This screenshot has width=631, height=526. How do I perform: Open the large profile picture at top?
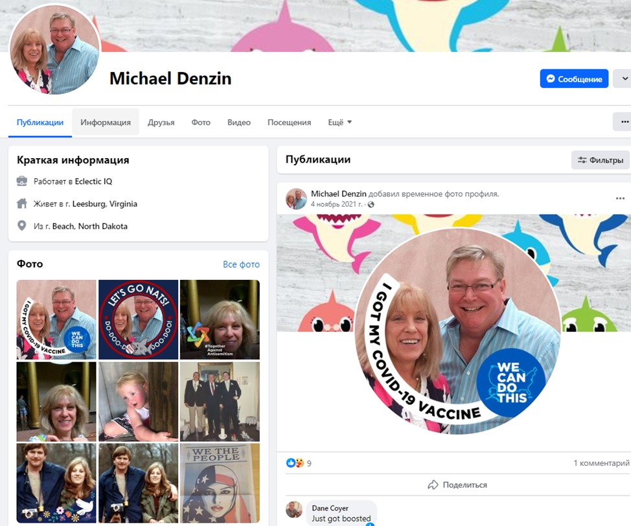click(x=54, y=49)
